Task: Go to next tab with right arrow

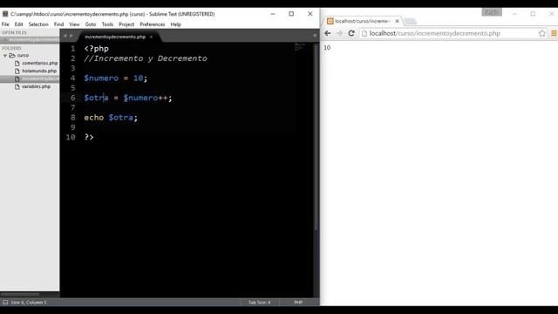Action: tap(71, 36)
